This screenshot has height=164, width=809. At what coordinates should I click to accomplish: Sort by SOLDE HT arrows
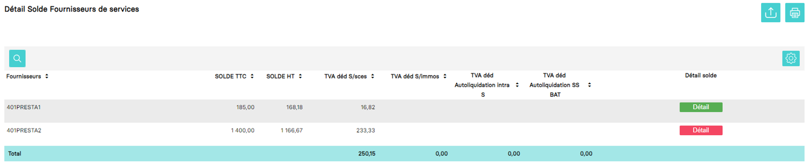(300, 76)
